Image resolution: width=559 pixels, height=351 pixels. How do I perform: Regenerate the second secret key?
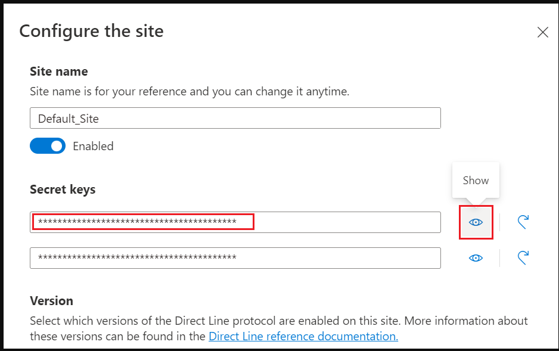pyautogui.click(x=523, y=257)
